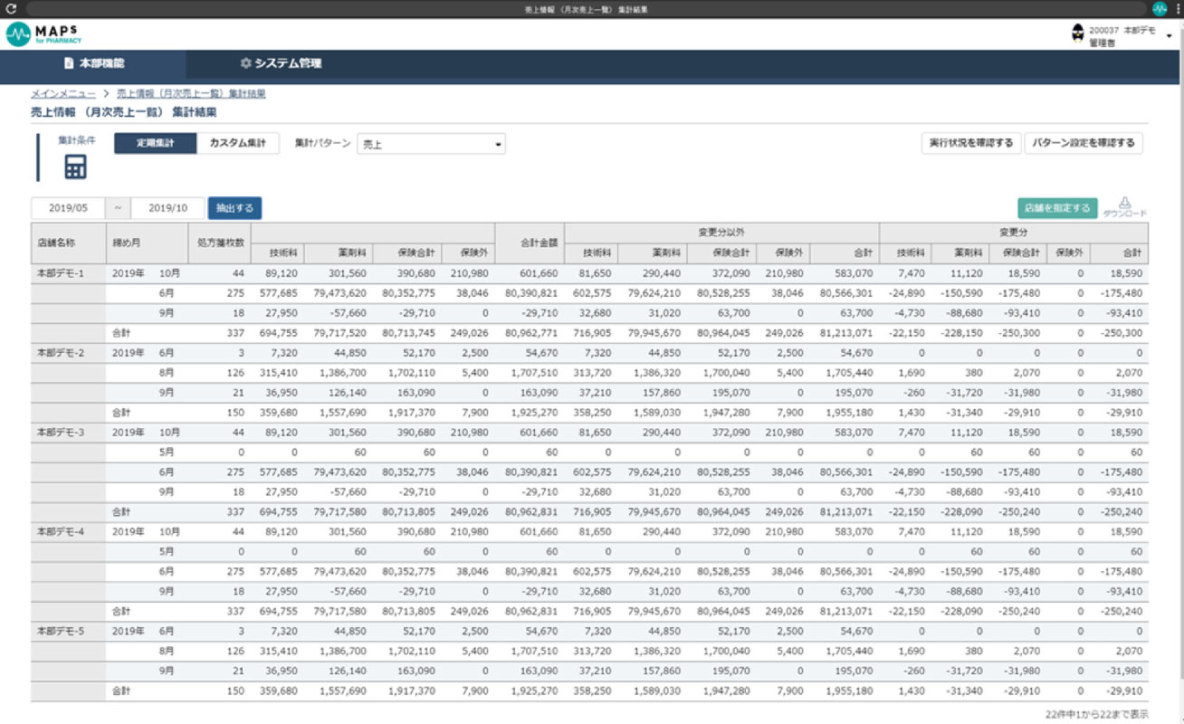This screenshot has width=1184, height=724.
Task: Click the user avatar icon
Action: (x=1076, y=34)
